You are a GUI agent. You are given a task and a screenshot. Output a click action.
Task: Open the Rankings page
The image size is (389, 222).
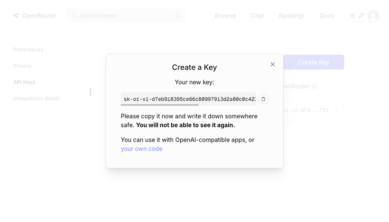point(291,16)
